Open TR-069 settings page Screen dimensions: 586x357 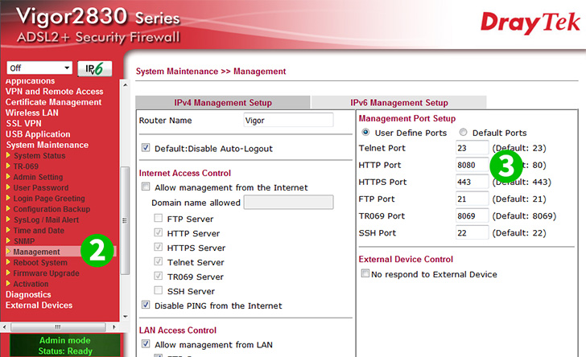click(26, 166)
